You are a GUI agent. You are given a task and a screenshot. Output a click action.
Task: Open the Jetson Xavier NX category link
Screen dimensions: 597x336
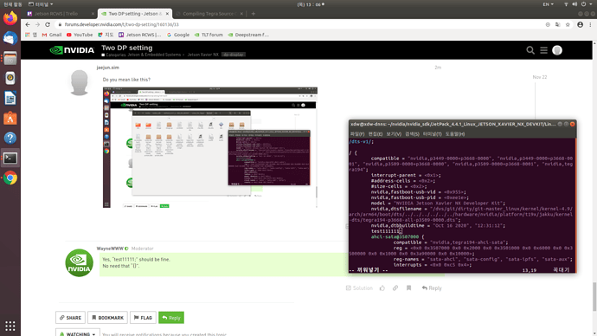click(x=203, y=55)
